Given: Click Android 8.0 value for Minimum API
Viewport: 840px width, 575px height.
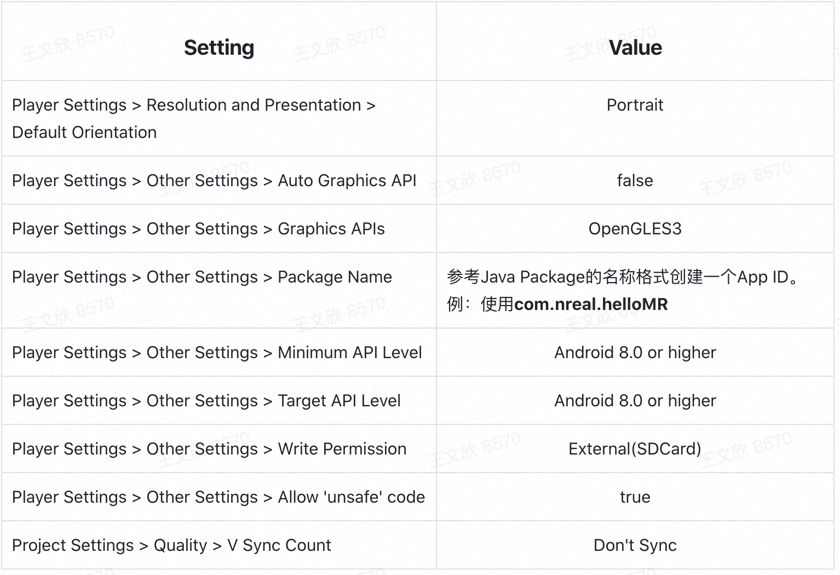Looking at the screenshot, I should click(635, 352).
